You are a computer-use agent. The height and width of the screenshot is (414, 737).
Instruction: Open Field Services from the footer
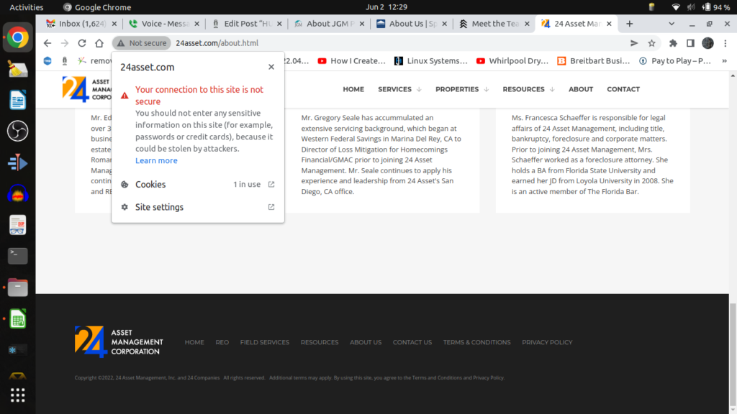pyautogui.click(x=265, y=342)
